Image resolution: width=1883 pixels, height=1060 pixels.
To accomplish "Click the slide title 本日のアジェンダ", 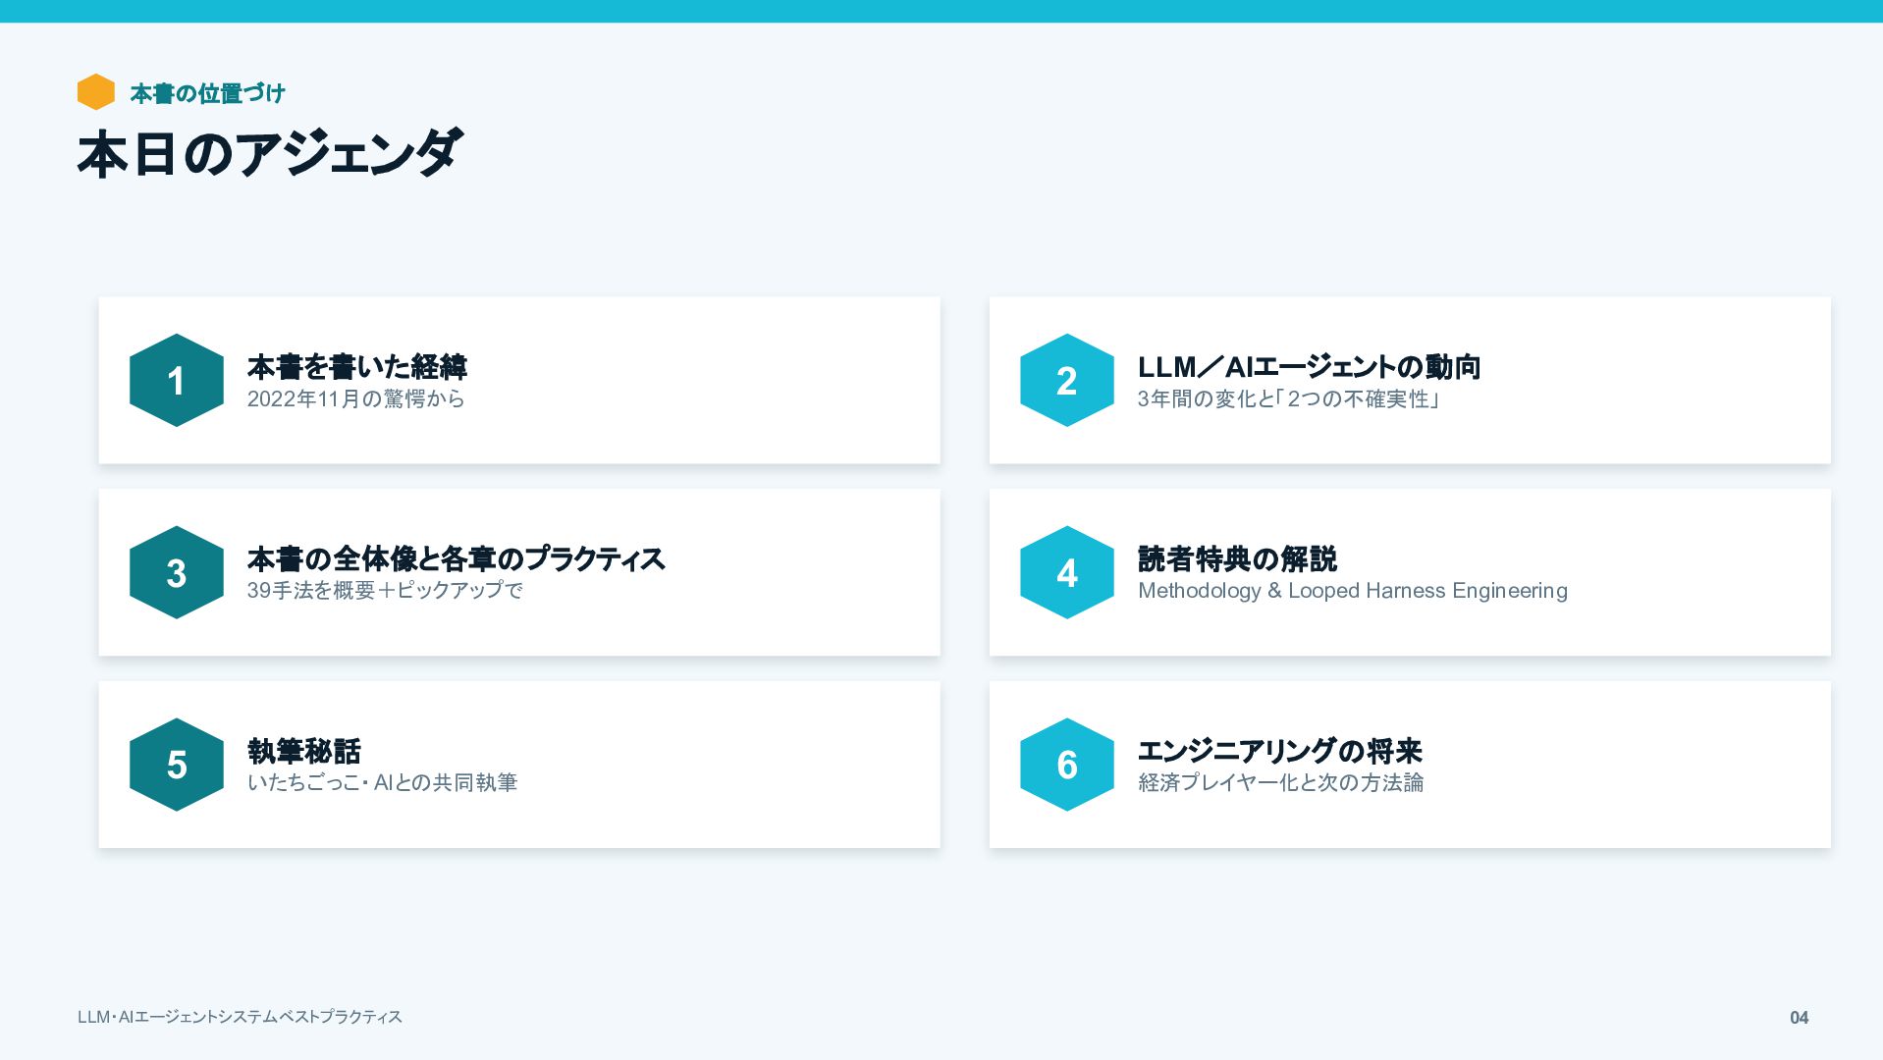I will [x=269, y=153].
